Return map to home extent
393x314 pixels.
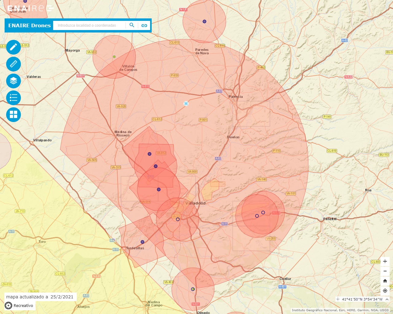[x=385, y=281]
